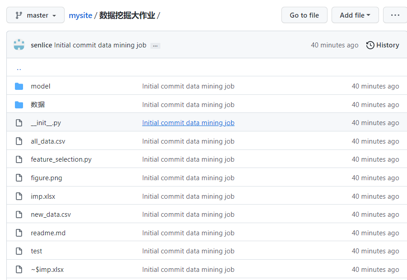Click the git branch icon

coord(19,15)
